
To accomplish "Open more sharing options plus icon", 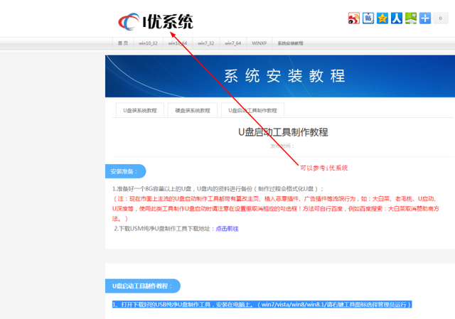I will point(425,18).
